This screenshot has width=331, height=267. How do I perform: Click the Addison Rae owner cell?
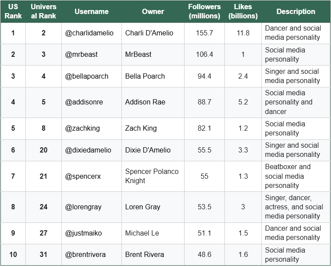153,102
